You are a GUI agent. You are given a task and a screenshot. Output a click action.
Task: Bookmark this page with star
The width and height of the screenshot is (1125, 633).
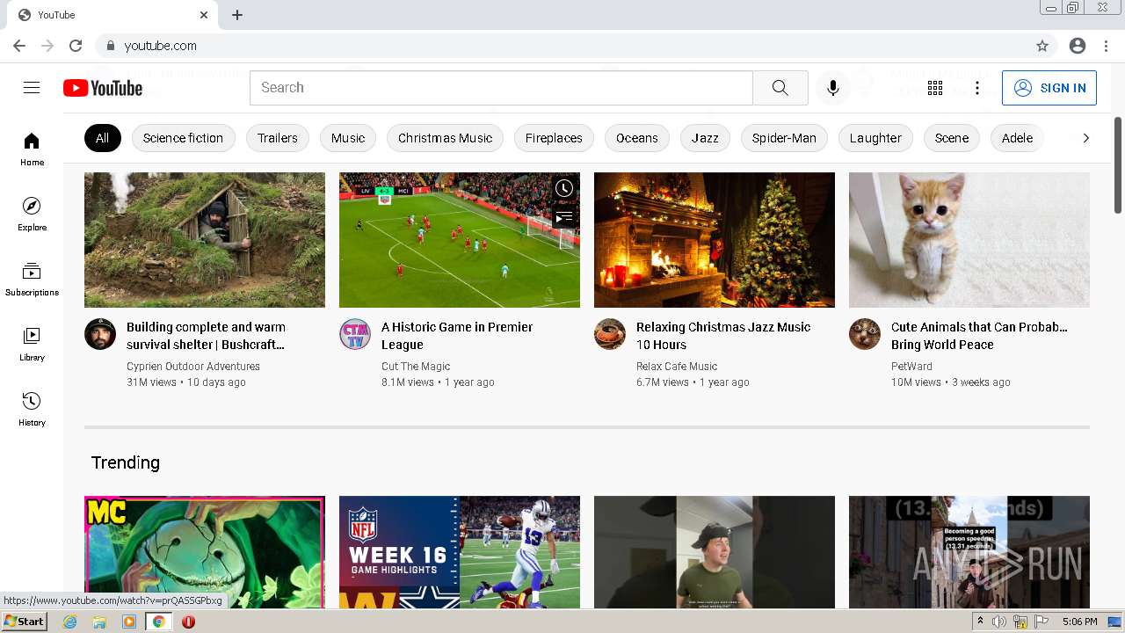[1042, 46]
